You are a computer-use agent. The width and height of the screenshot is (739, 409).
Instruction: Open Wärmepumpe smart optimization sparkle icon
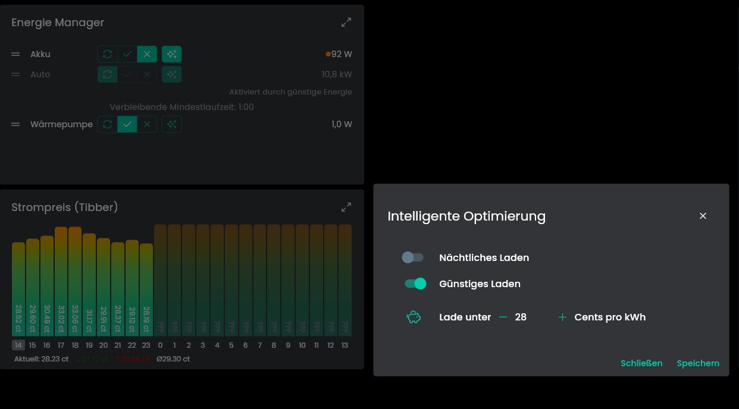coord(171,124)
